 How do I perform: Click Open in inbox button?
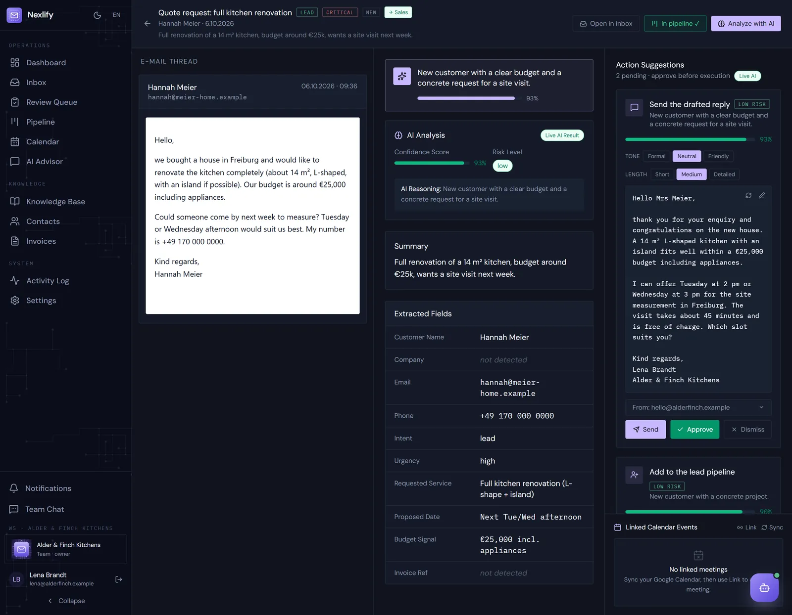(x=606, y=23)
